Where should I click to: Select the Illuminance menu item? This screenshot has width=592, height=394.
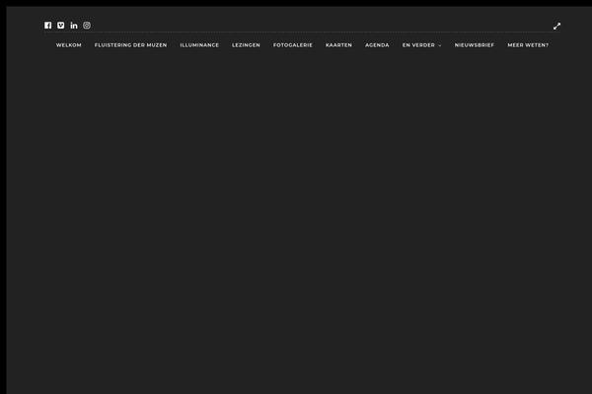(199, 45)
